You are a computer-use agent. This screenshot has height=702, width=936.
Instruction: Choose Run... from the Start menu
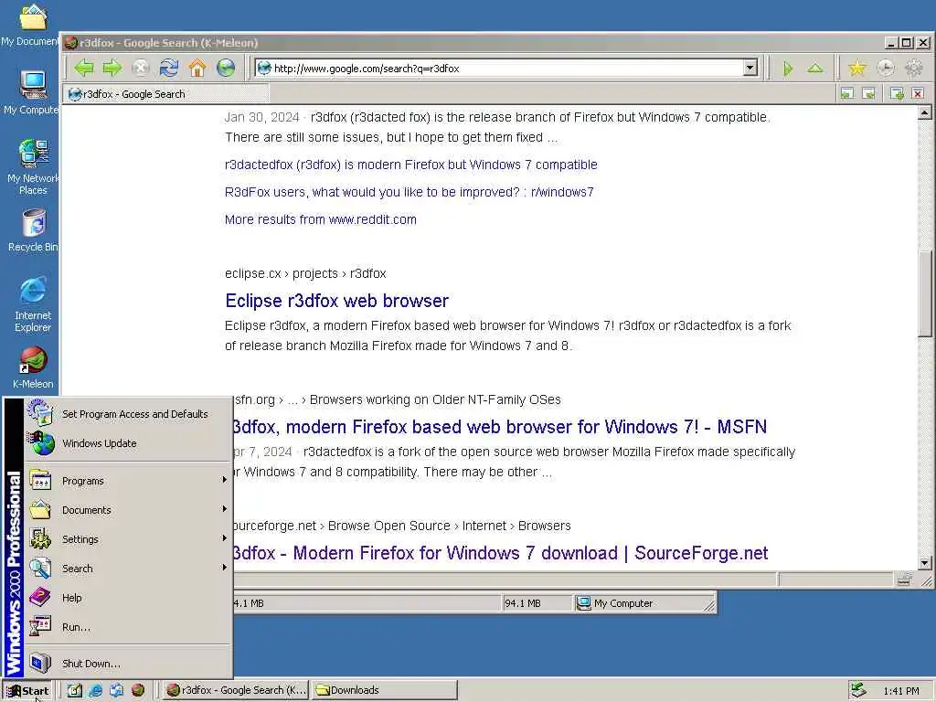[x=128, y=627]
